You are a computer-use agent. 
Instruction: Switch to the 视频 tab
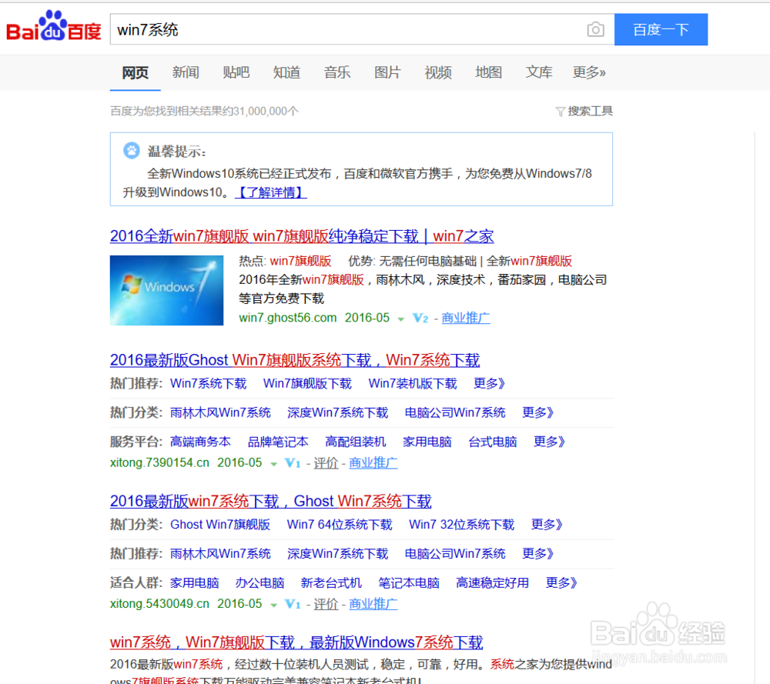tap(438, 72)
